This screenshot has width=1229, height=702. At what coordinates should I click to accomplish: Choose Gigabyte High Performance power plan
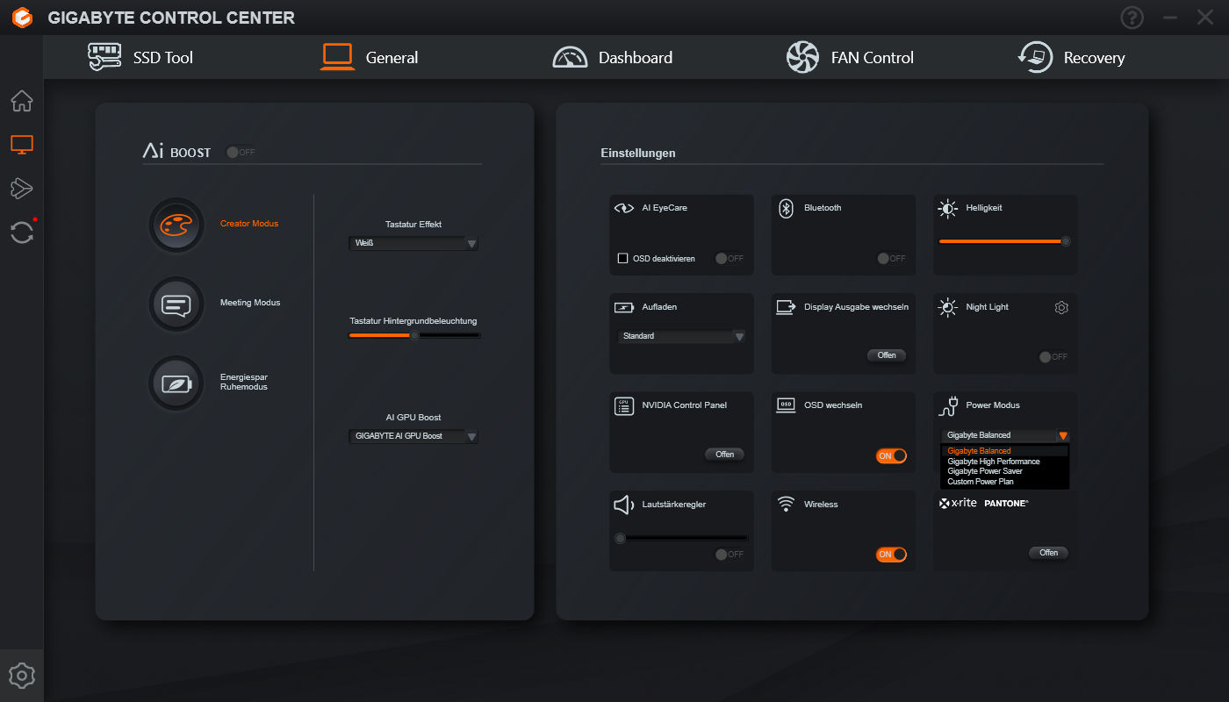[1005, 462]
